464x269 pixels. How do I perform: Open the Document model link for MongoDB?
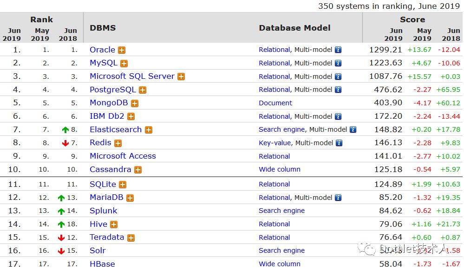pos(275,103)
